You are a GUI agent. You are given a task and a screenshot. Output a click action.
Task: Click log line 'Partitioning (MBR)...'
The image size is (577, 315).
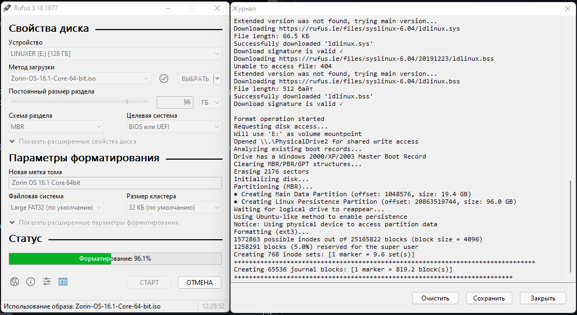(x=273, y=187)
